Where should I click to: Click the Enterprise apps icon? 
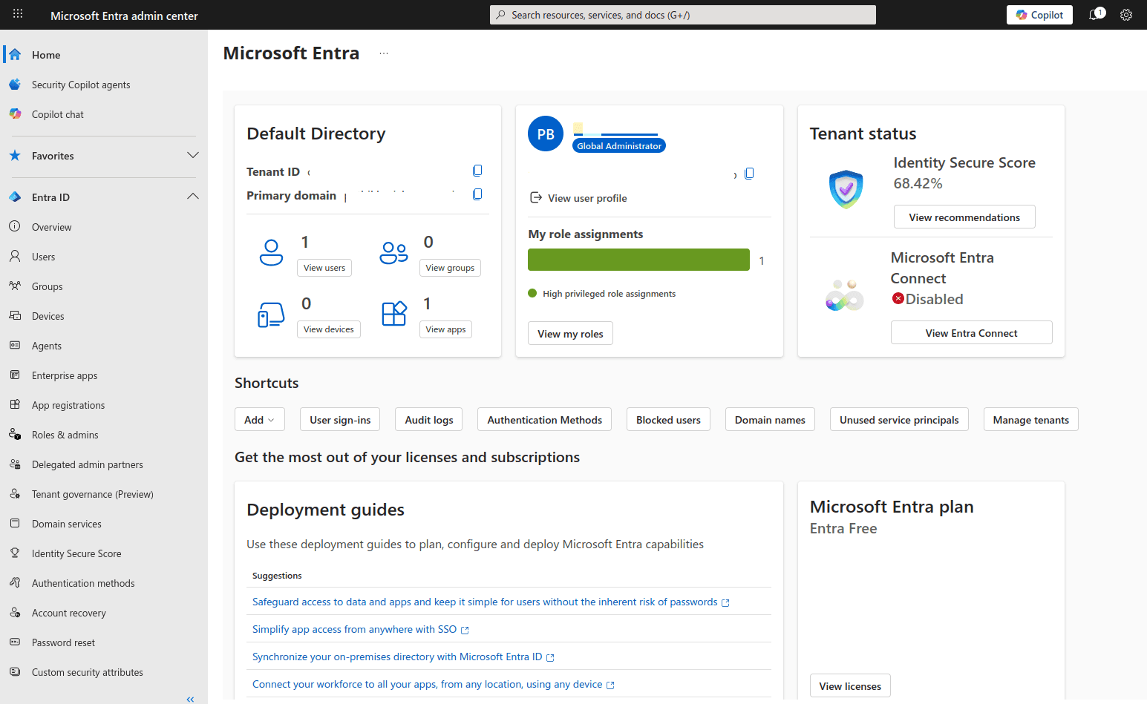15,375
